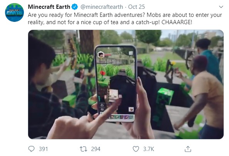Open the Oct 25 timestamp link
This screenshot has height=156, width=229.
[x=136, y=7]
